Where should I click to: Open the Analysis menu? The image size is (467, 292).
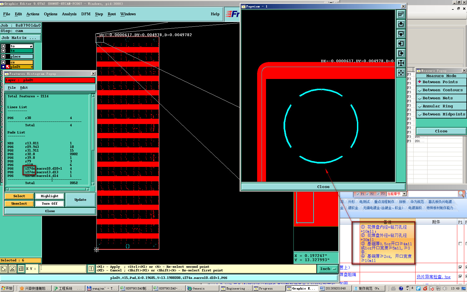[x=69, y=14]
